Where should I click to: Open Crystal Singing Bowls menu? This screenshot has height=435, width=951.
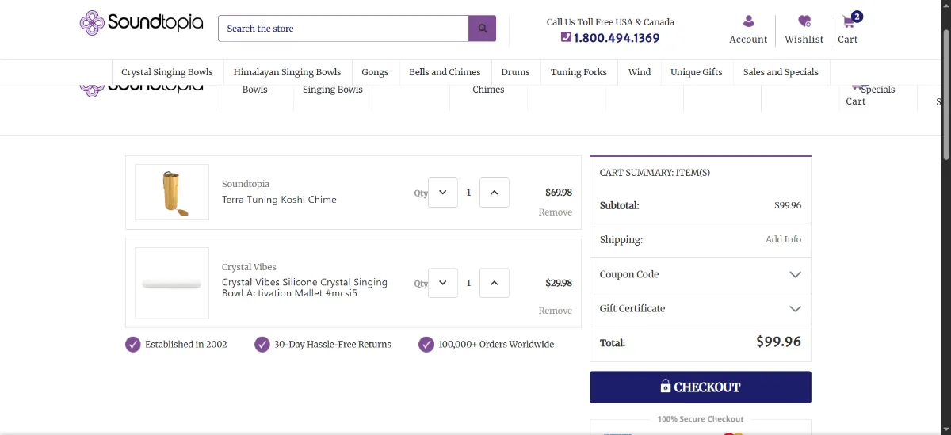pyautogui.click(x=167, y=72)
